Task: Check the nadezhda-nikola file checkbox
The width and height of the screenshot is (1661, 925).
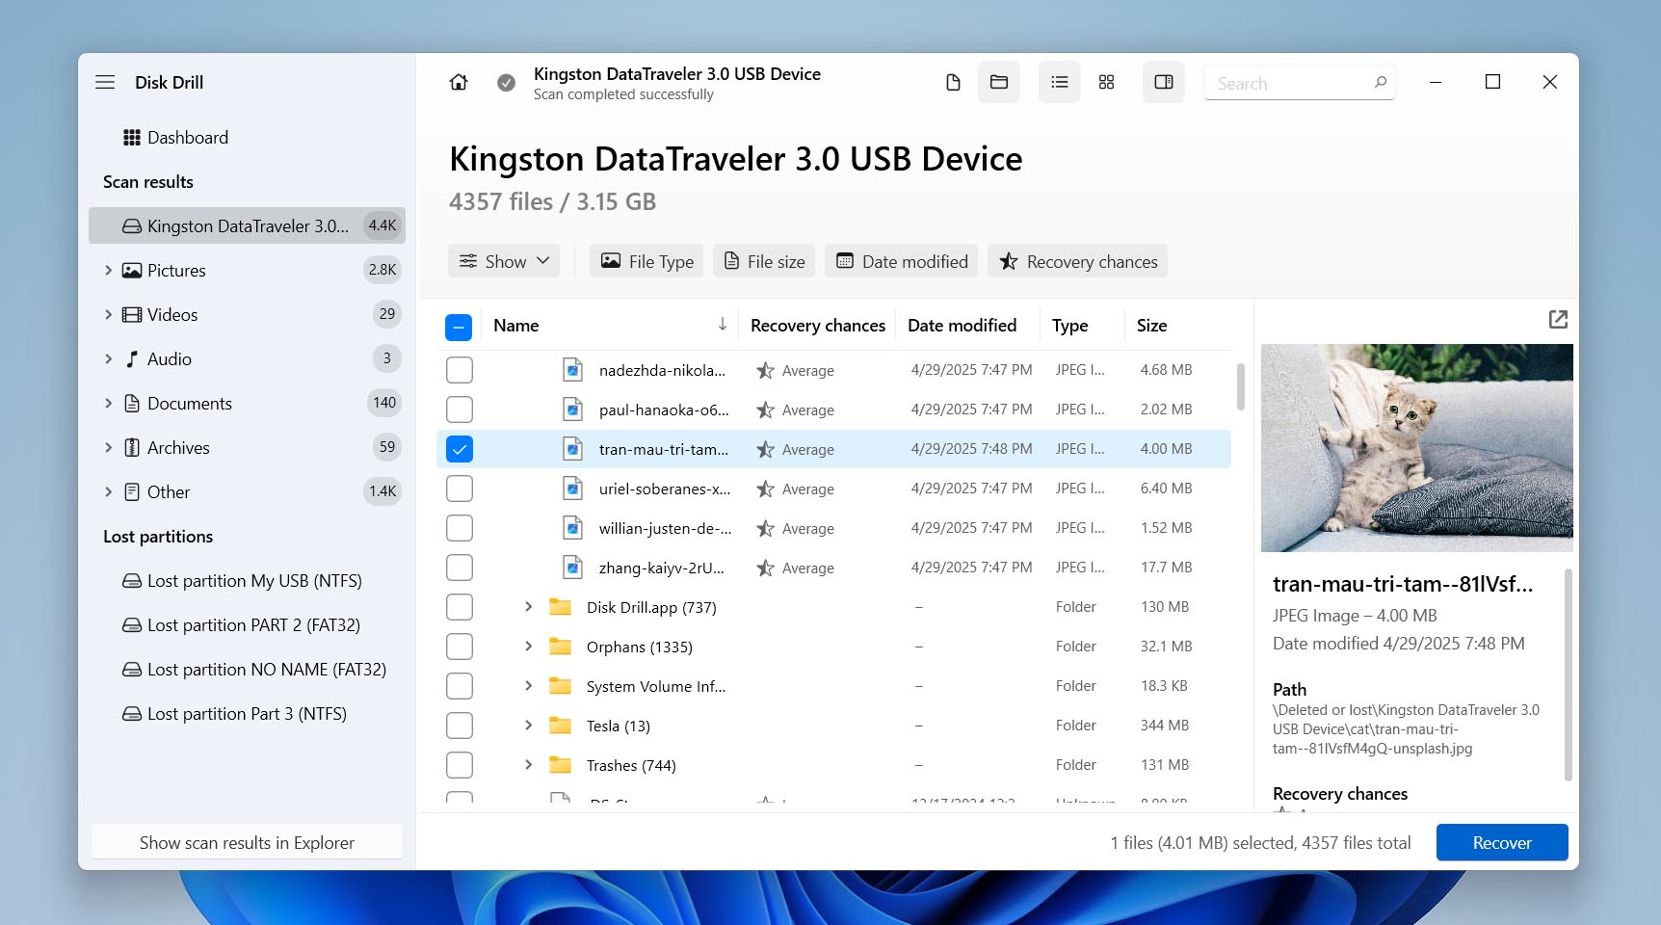Action: [x=460, y=370]
